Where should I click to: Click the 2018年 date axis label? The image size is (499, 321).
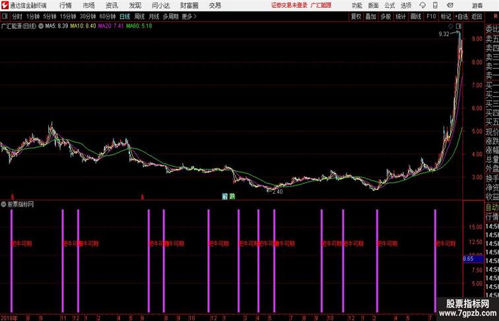(9, 318)
